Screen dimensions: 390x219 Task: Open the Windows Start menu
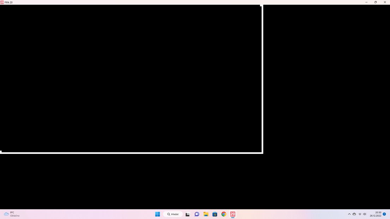click(157, 214)
